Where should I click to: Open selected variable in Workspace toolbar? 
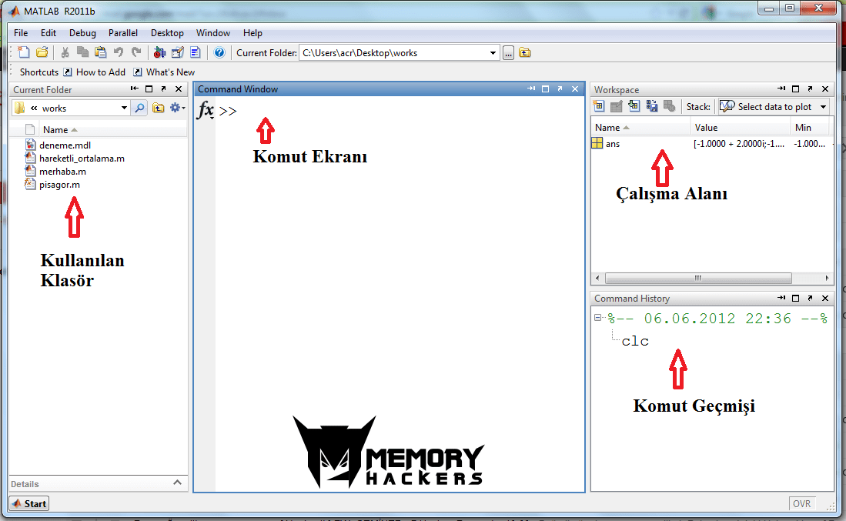[x=616, y=106]
